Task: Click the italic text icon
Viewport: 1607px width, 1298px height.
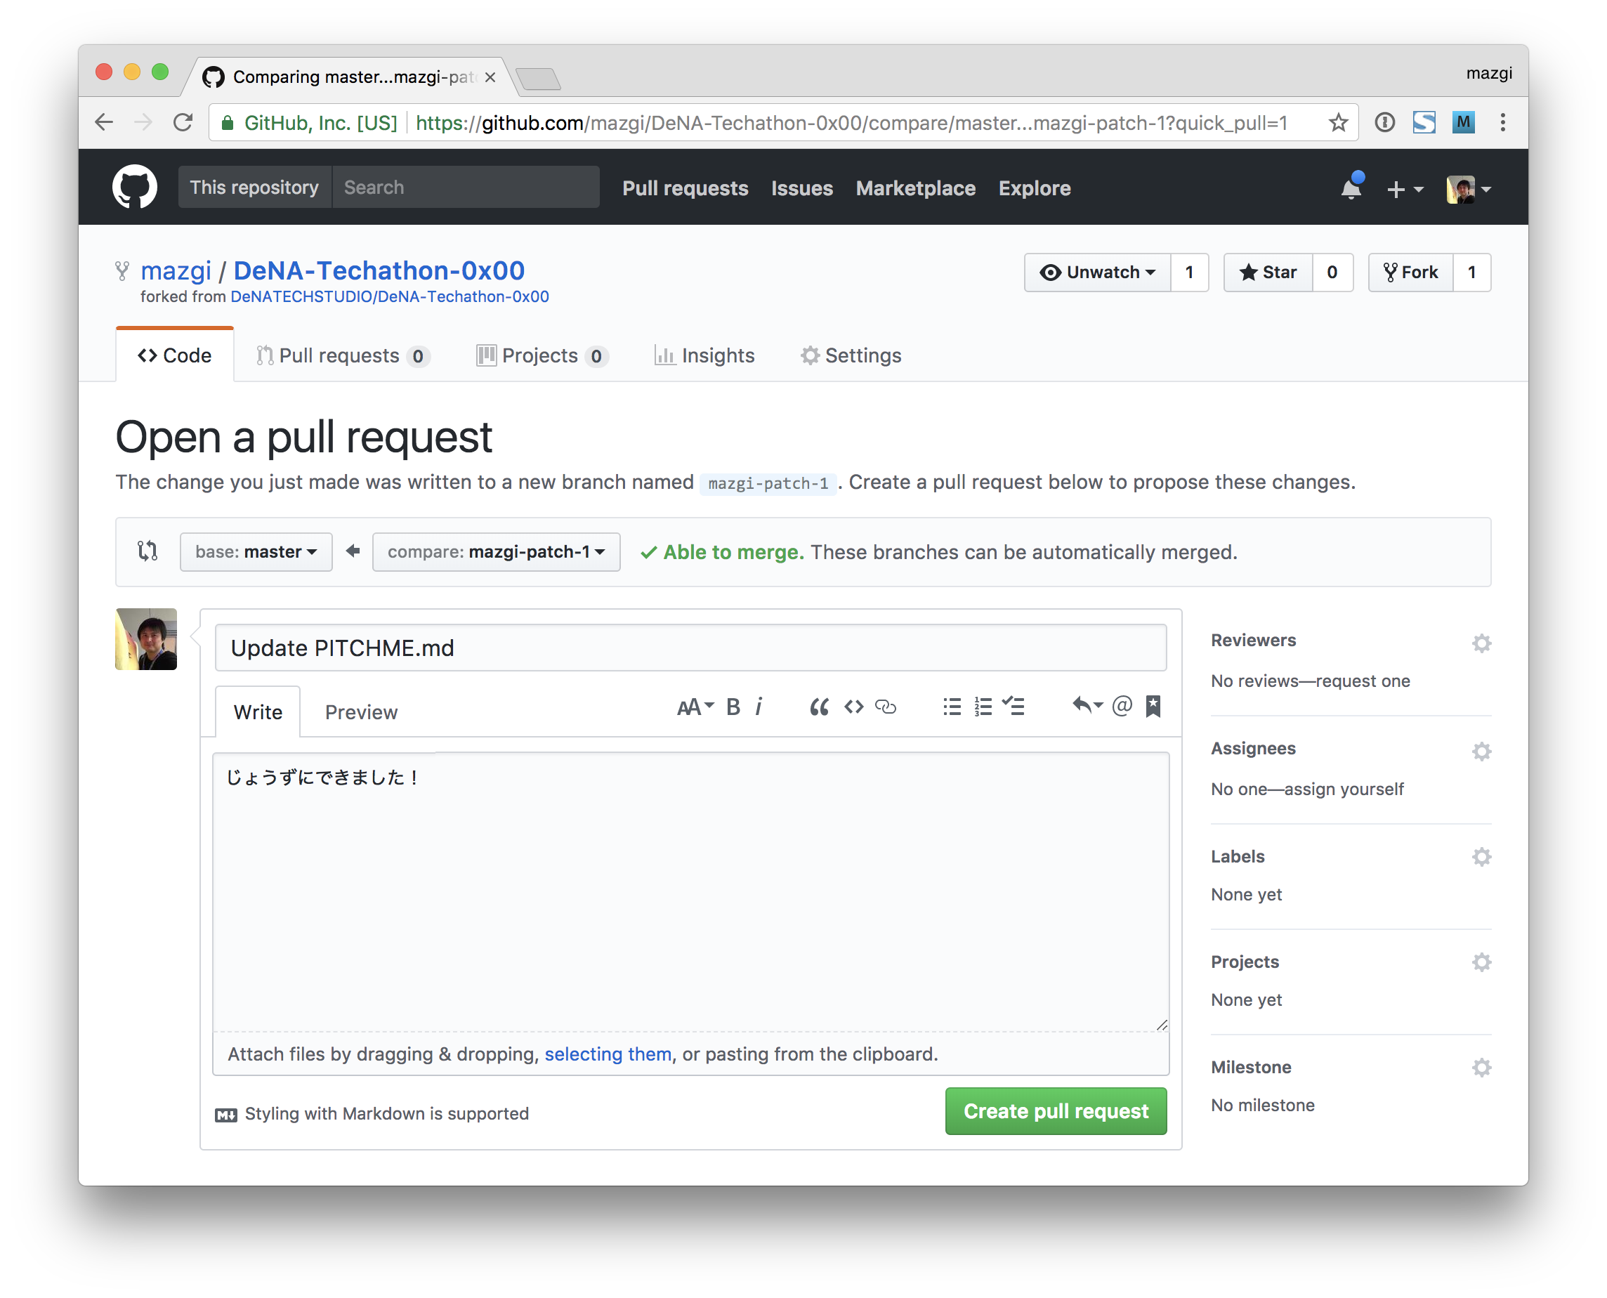Action: [x=759, y=707]
